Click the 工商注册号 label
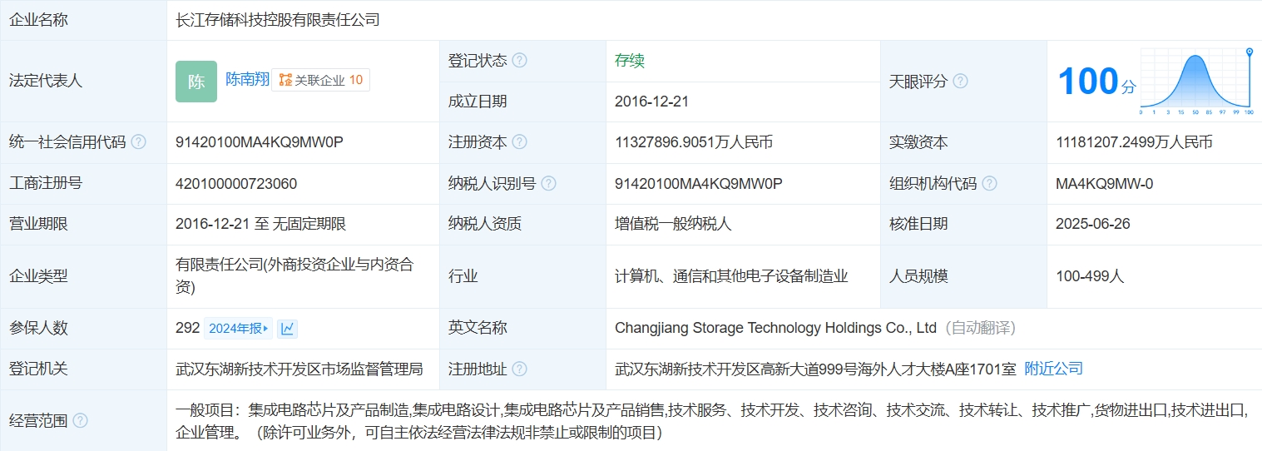The width and height of the screenshot is (1262, 451). click(46, 184)
